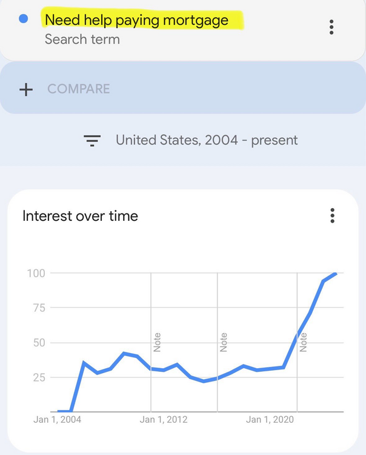Image resolution: width=366 pixels, height=455 pixels.
Task: Click the middle Note marker on the chart
Action: [x=224, y=342]
